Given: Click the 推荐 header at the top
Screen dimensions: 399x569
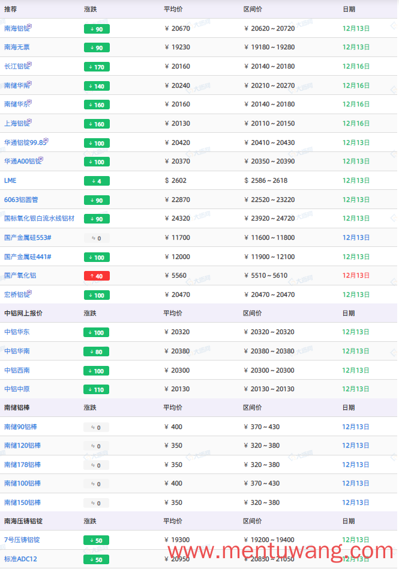Looking at the screenshot, I should click(x=11, y=9).
